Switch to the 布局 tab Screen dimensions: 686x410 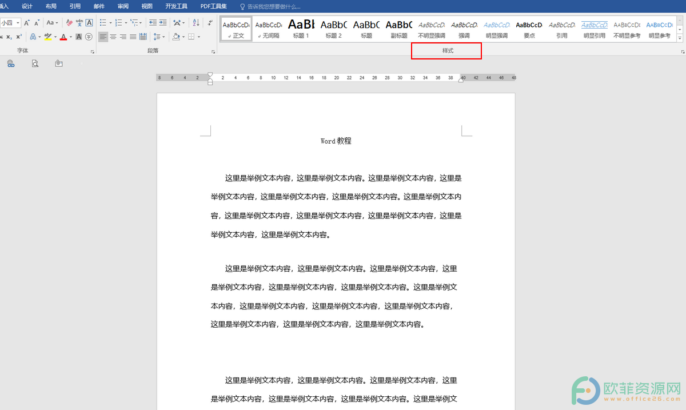(51, 6)
